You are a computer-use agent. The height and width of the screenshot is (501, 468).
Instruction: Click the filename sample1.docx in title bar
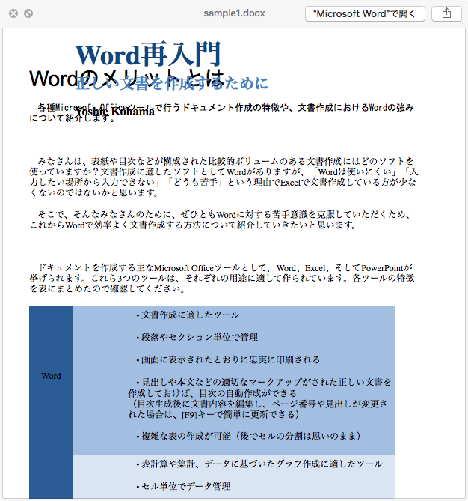pyautogui.click(x=234, y=13)
